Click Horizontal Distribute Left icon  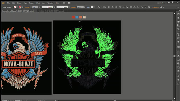tap(142, 7)
